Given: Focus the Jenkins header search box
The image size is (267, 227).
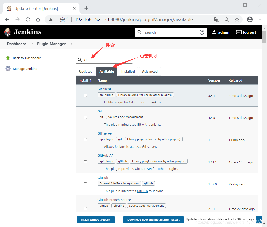Looking at the screenshot, I should coord(171,32).
